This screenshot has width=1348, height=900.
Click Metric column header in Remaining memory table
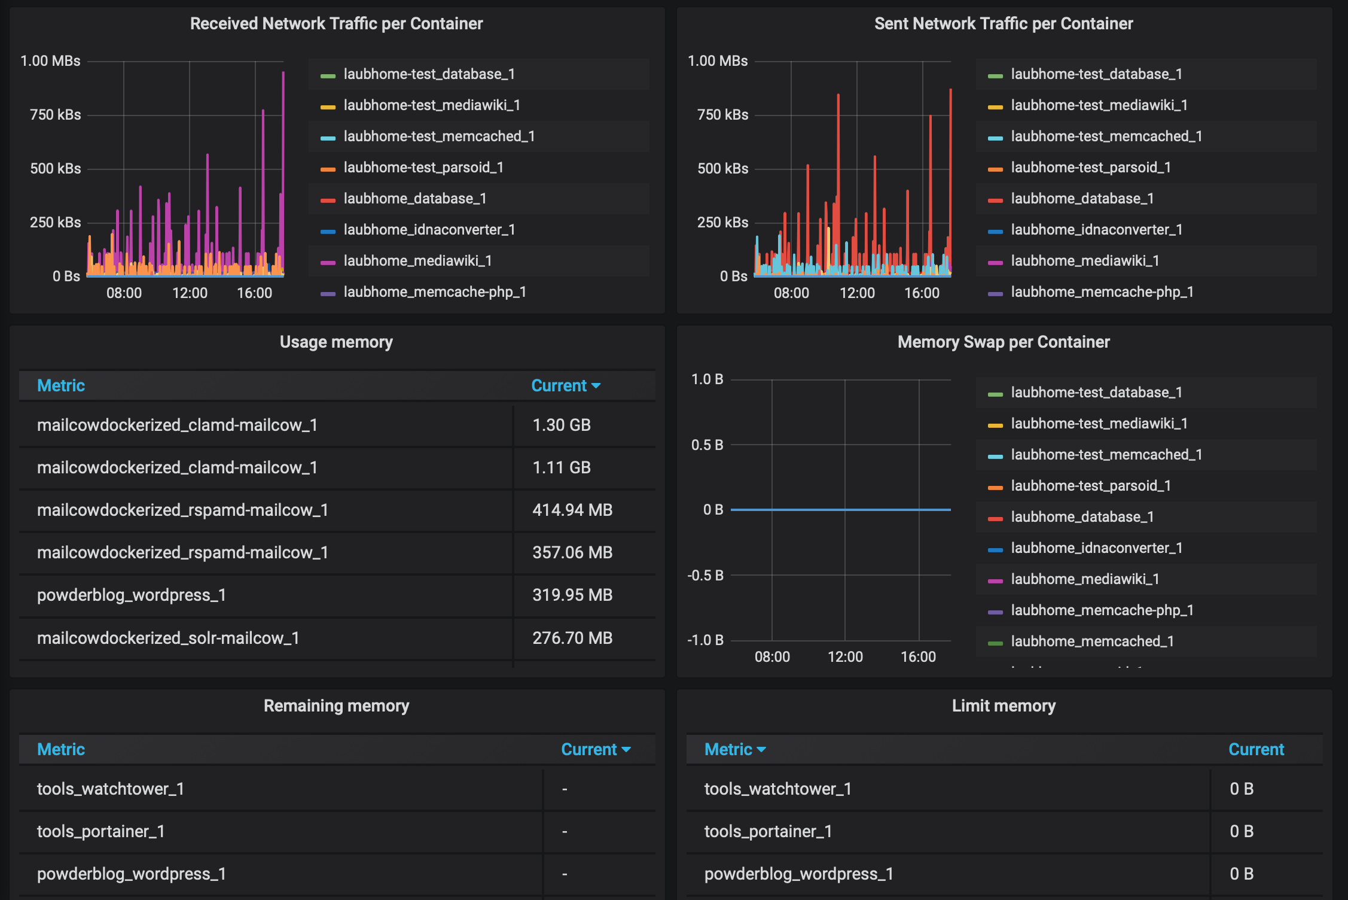61,750
